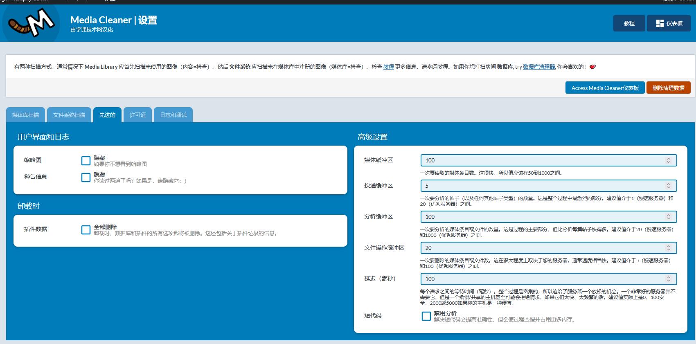696x344 pixels.
Task: Click the red heart icon
Action: point(592,67)
